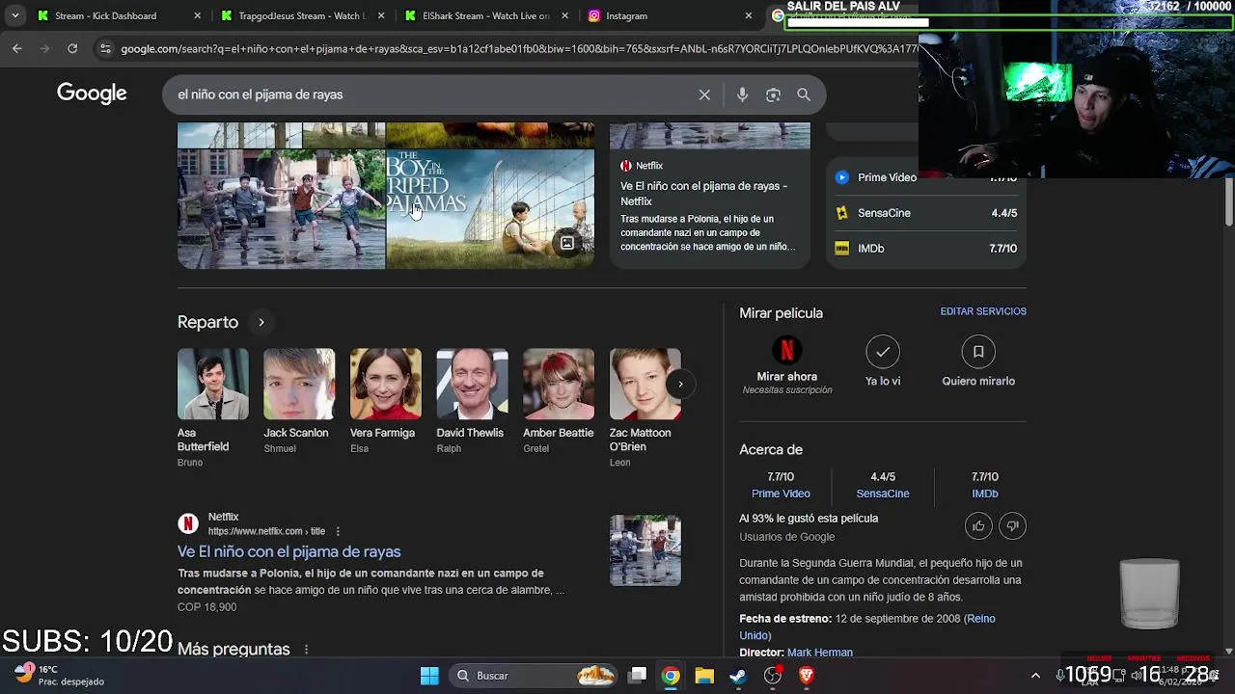Viewport: 1235px width, 694px height.
Task: Open File Explorer from the taskbar
Action: pyautogui.click(x=704, y=676)
